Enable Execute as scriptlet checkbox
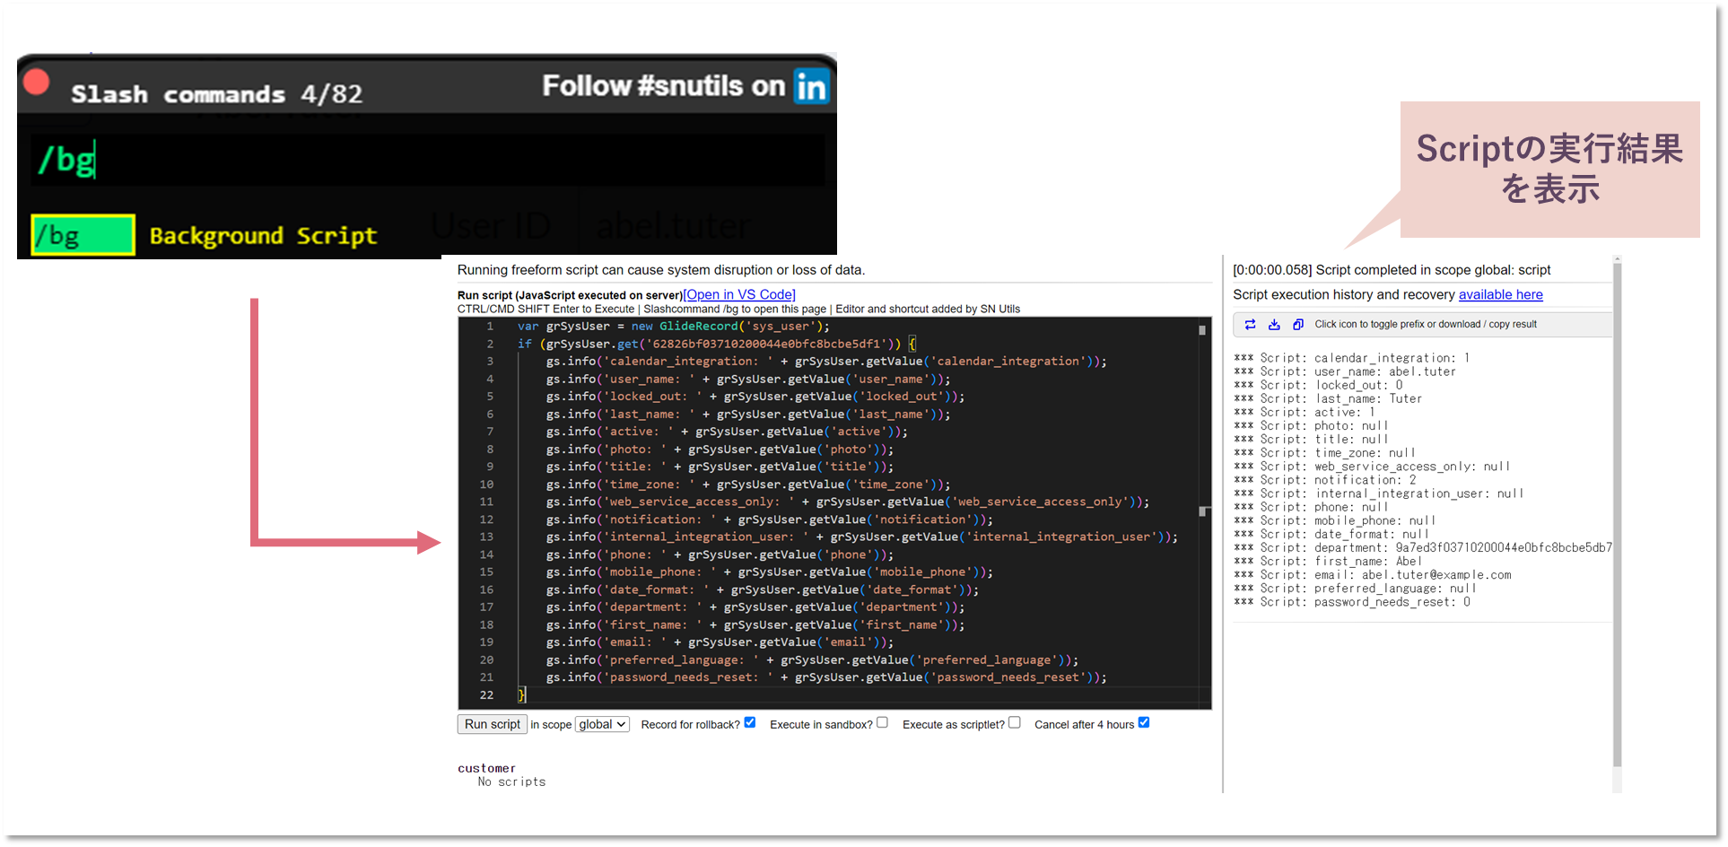 pos(1014,722)
